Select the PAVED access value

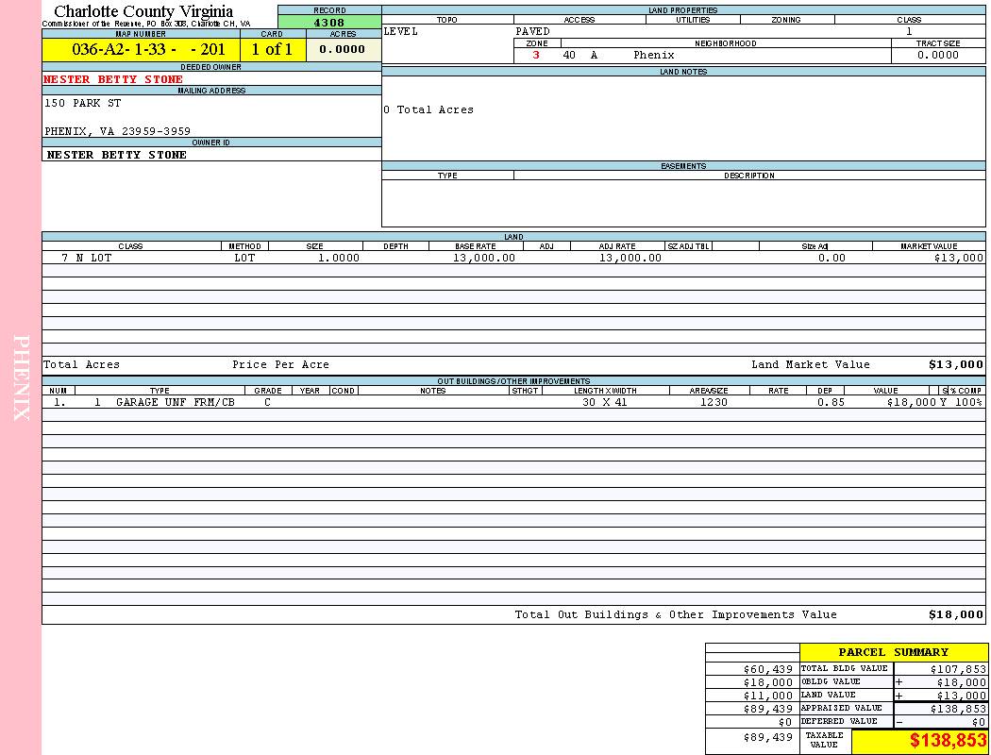coord(533,31)
